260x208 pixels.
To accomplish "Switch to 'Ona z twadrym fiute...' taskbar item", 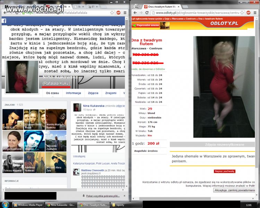I will [x=94, y=205].
